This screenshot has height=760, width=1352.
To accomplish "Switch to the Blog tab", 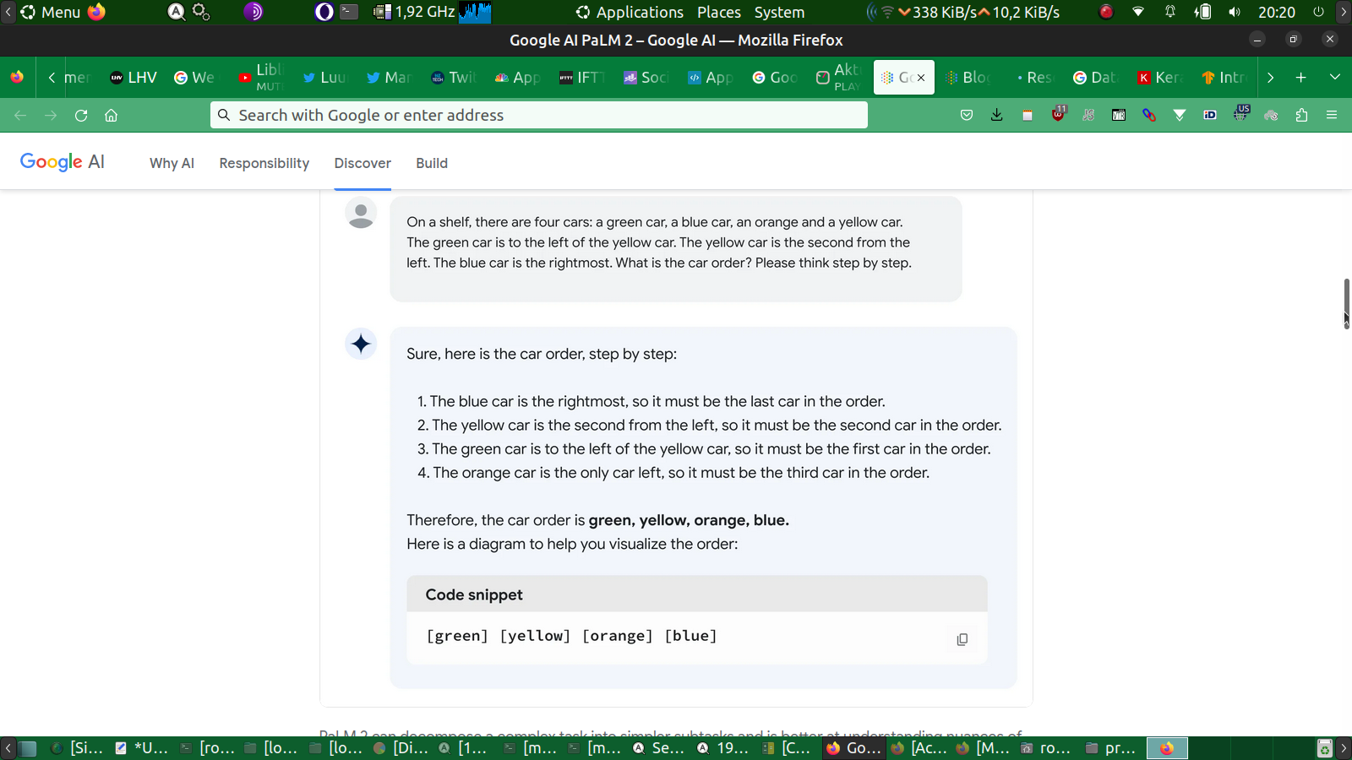I will pos(968,78).
